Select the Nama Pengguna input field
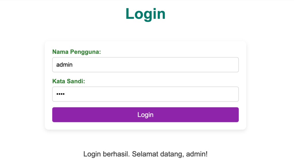This screenshot has height=165, width=294. click(145, 65)
